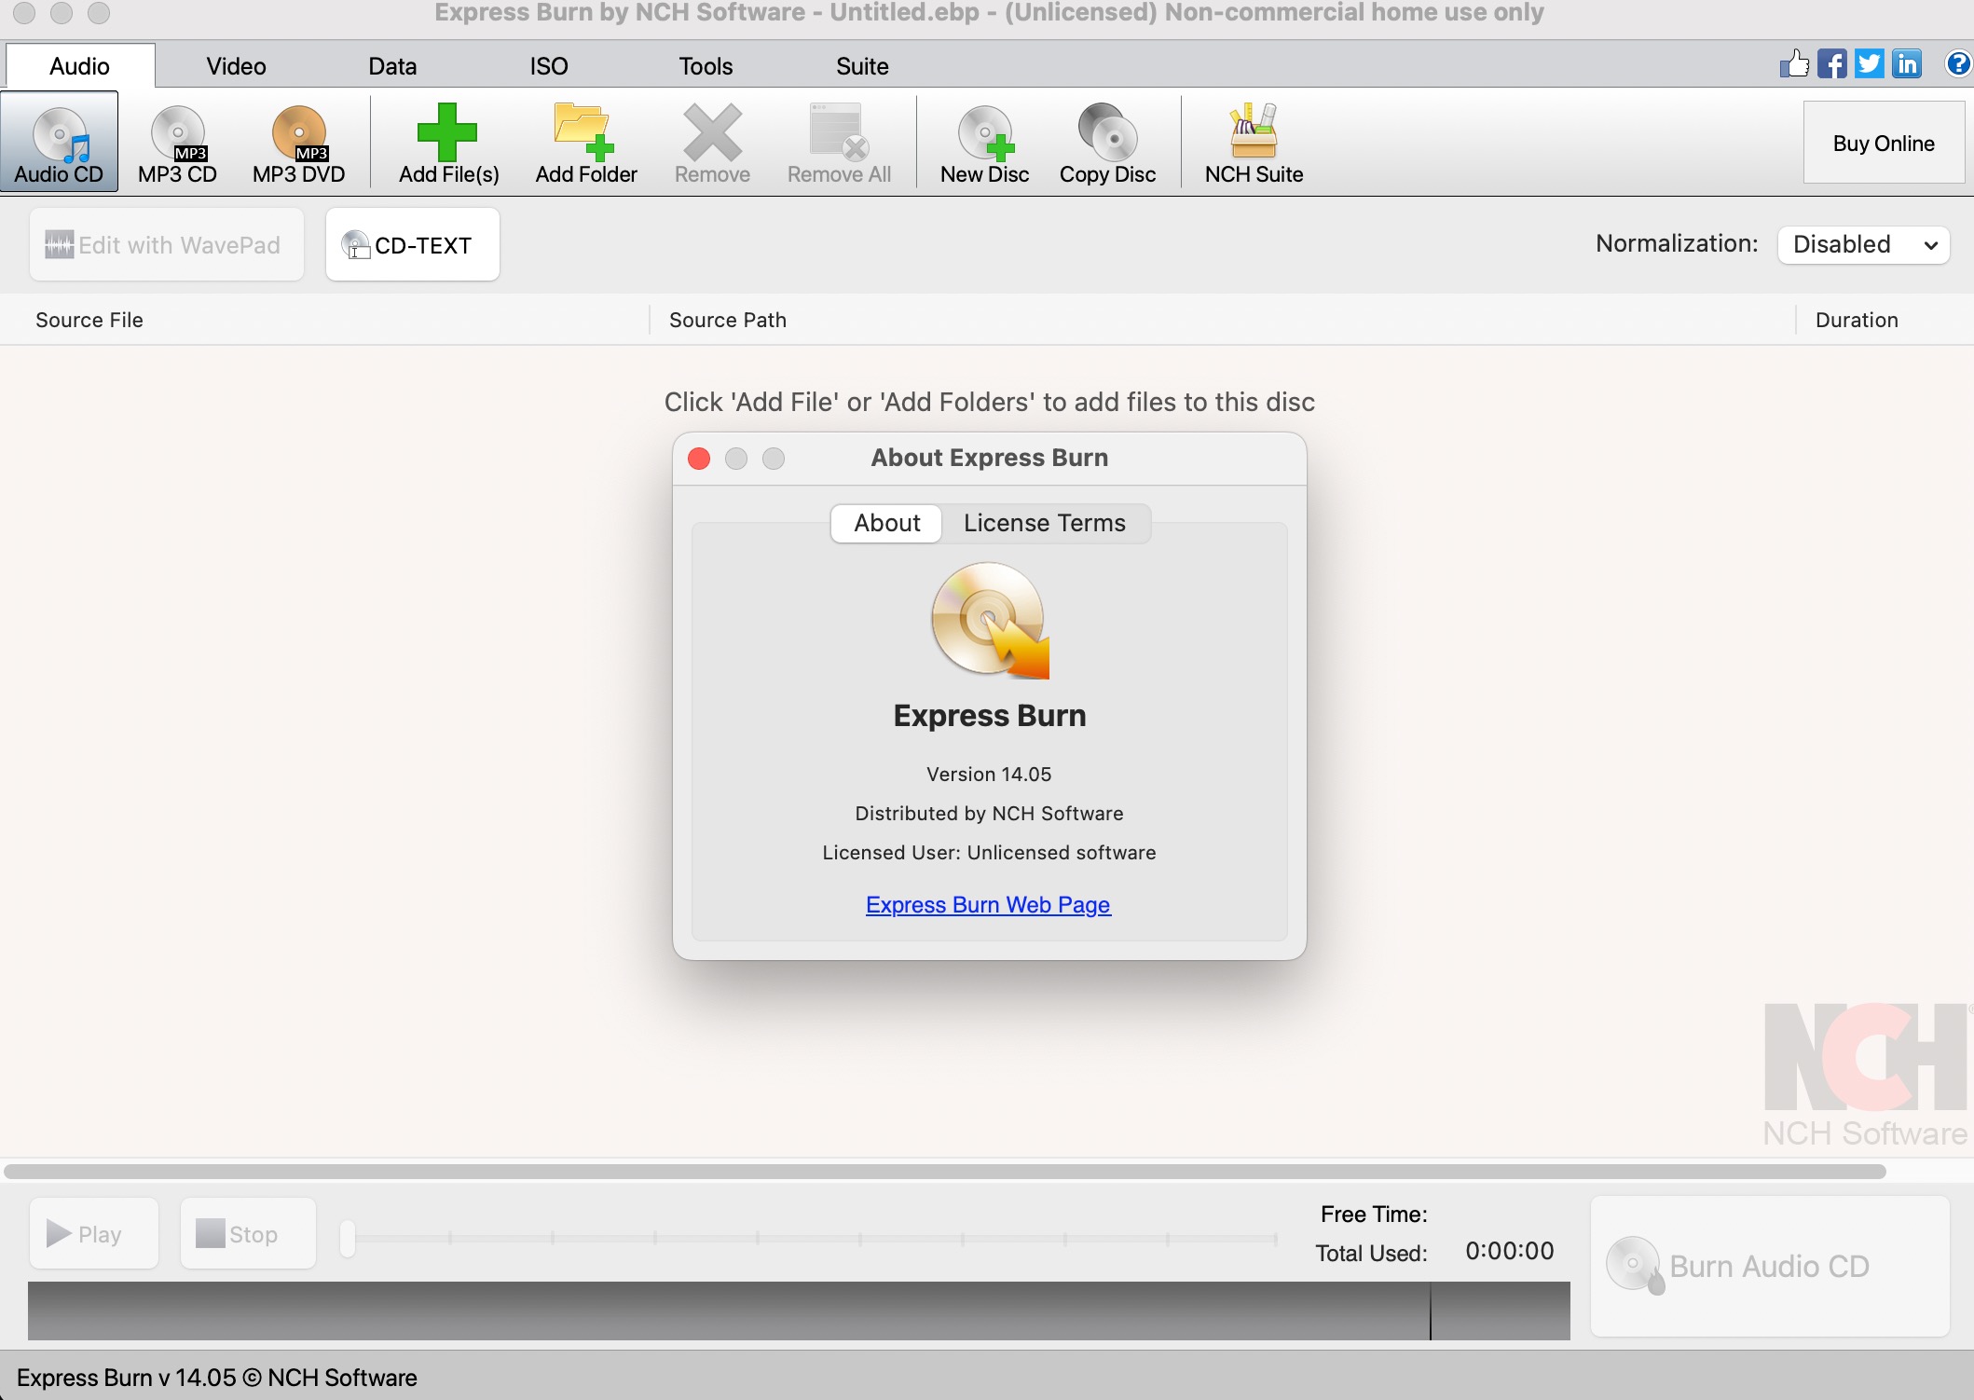Open the help question mark icon
Viewport: 1974px width, 1400px height.
[1957, 63]
